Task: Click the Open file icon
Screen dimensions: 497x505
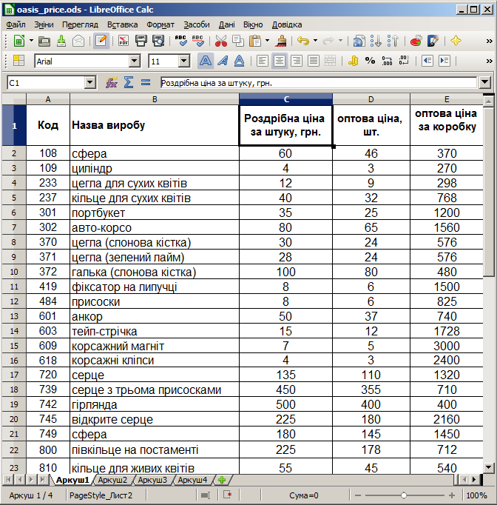Action: click(44, 41)
